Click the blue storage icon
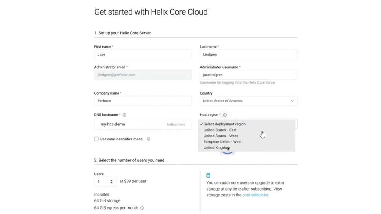Image resolution: width=381 pixels, height=214 pixels. 208,175
